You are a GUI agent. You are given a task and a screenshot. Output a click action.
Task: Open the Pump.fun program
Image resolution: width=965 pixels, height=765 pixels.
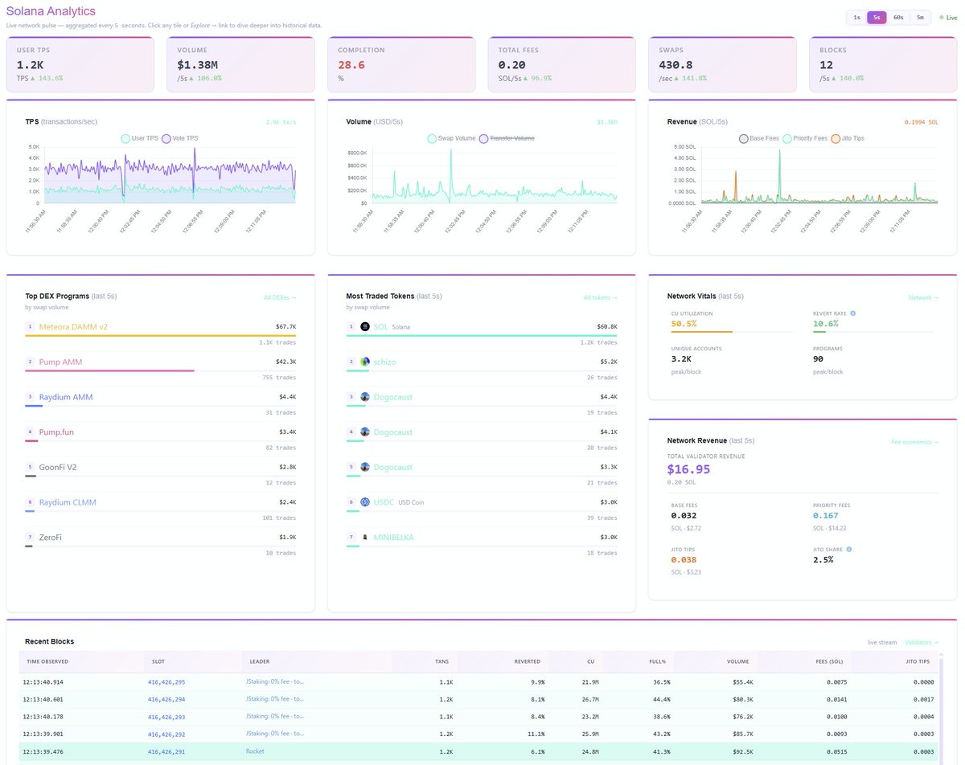[x=56, y=432]
